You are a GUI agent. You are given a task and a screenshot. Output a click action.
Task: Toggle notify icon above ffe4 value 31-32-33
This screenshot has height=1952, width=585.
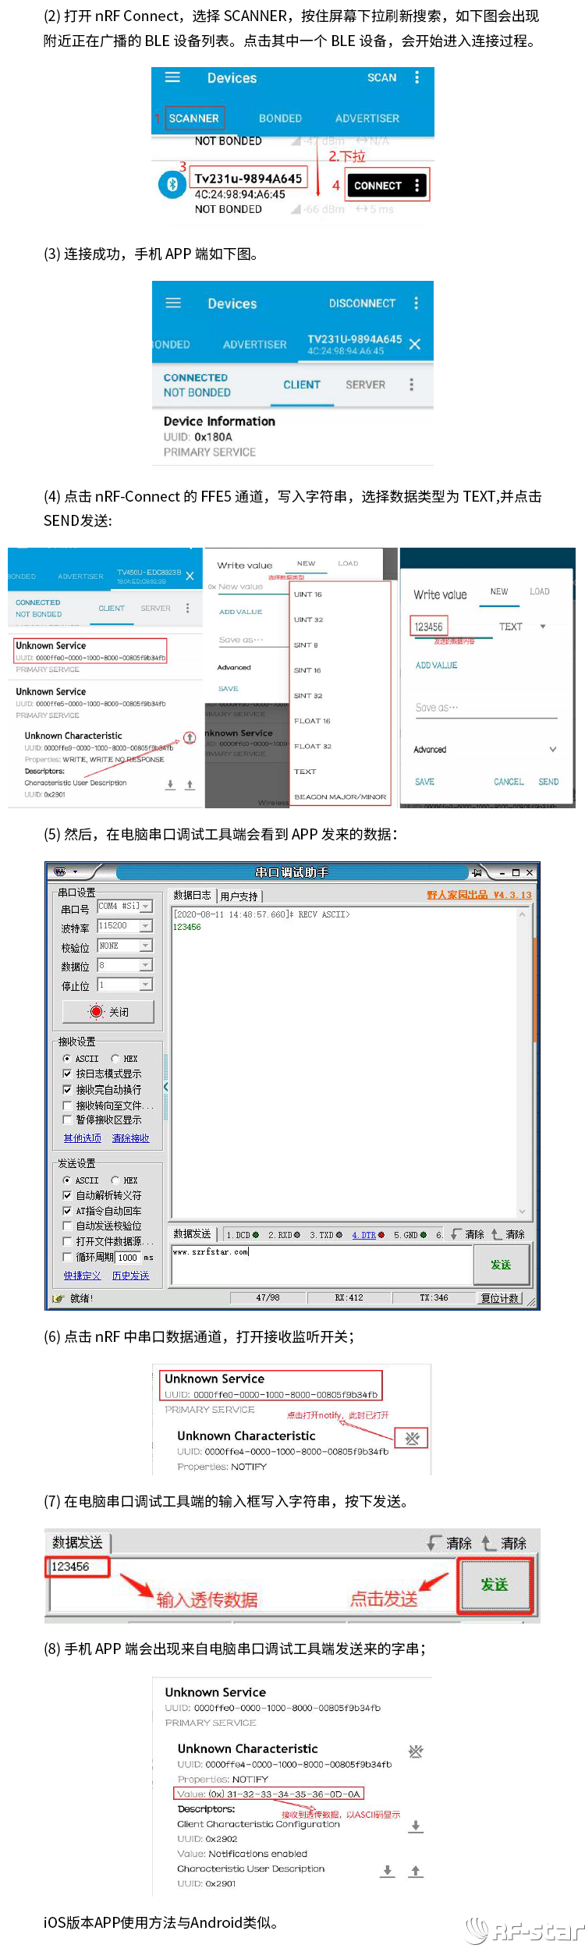pos(416,1751)
